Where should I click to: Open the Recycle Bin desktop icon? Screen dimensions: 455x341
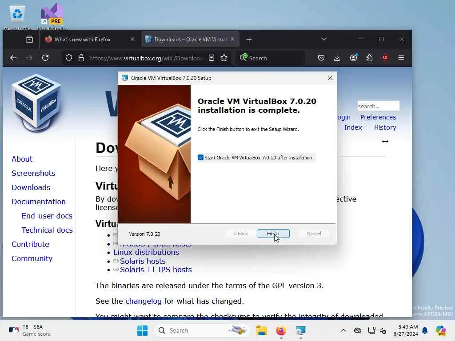[17, 17]
